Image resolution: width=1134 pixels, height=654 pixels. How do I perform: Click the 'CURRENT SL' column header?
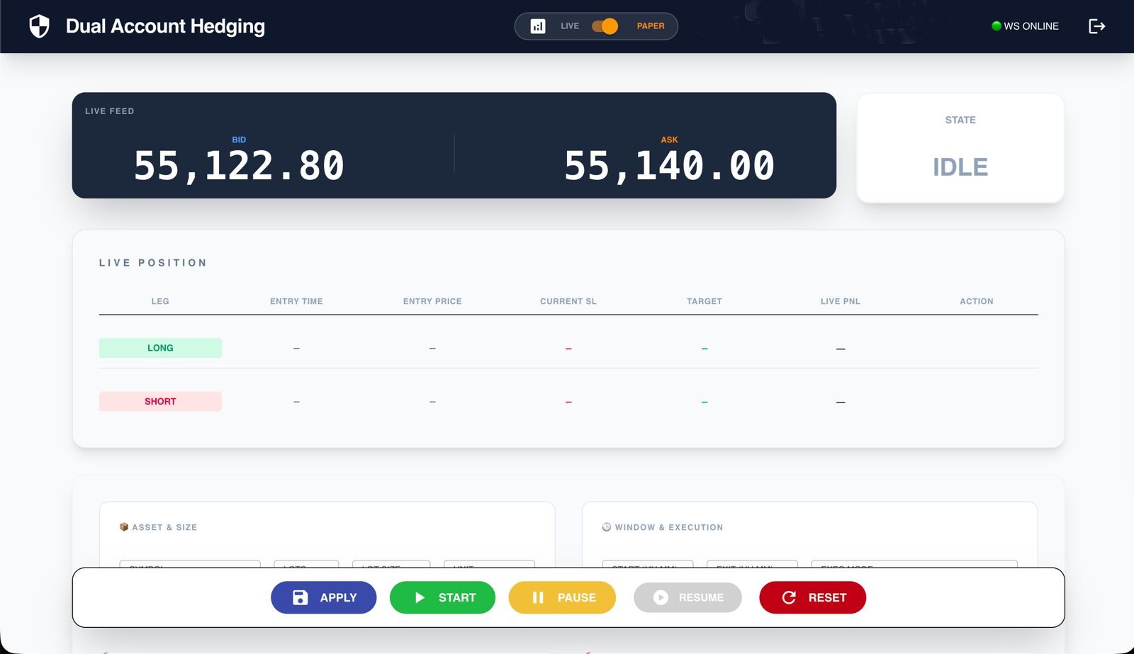point(568,301)
